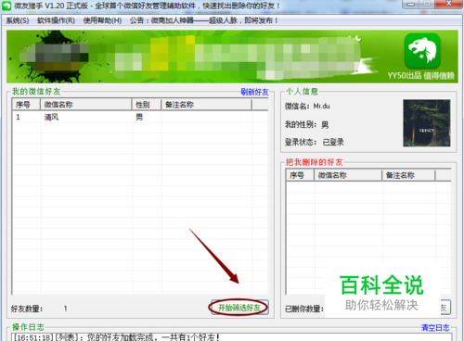Click the 序号 header in deleted-friends table
The width and height of the screenshot is (464, 341).
(300, 175)
